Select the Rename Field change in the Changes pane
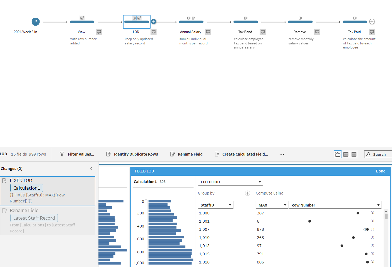 [x=47, y=221]
